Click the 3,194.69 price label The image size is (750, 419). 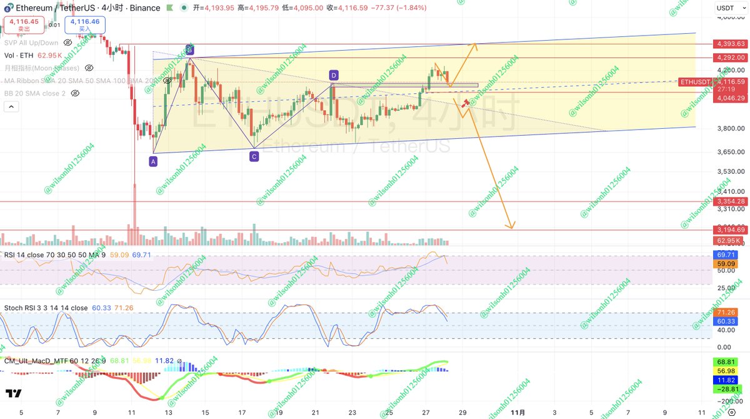click(730, 230)
